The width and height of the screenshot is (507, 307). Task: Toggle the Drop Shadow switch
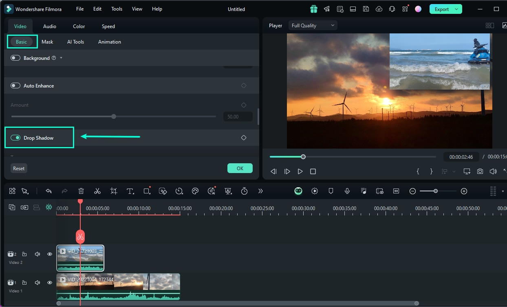click(x=15, y=138)
